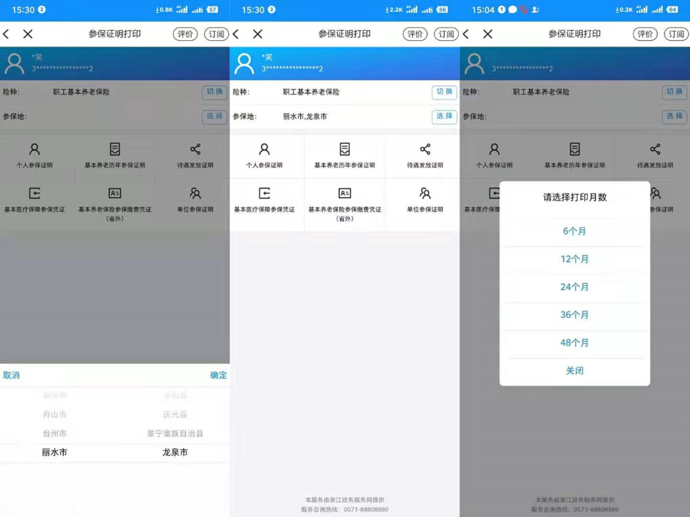The image size is (690, 517).
Task: Open 参保地 选择 button on the middle screen
Action: click(444, 116)
